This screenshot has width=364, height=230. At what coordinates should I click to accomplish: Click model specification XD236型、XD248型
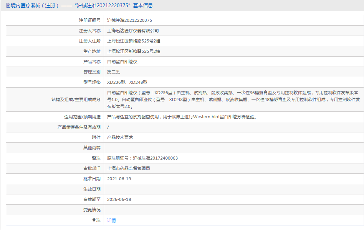pos(127,82)
